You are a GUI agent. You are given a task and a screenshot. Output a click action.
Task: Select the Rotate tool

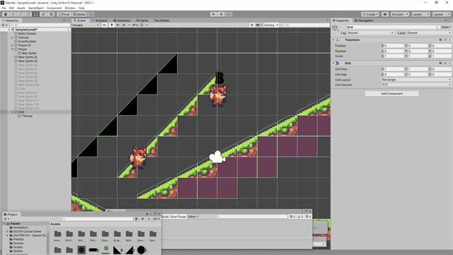tap(20, 14)
